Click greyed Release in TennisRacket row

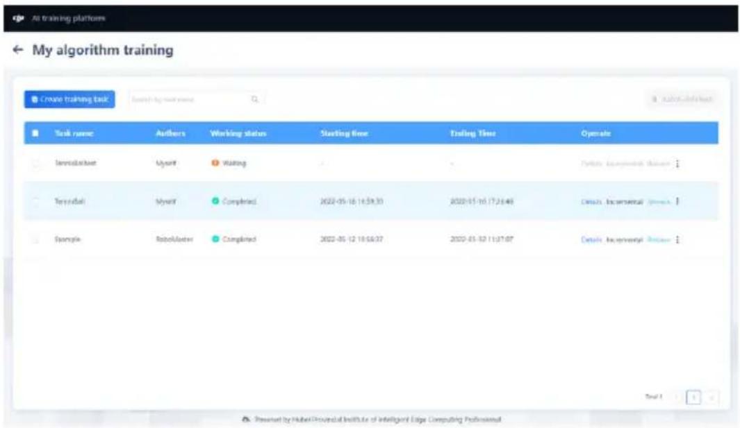tap(659, 164)
